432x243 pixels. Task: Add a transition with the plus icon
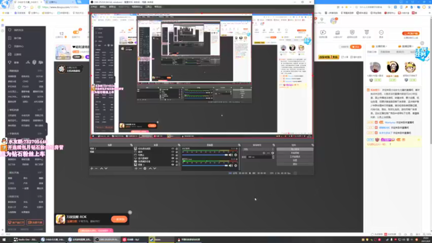(264, 153)
